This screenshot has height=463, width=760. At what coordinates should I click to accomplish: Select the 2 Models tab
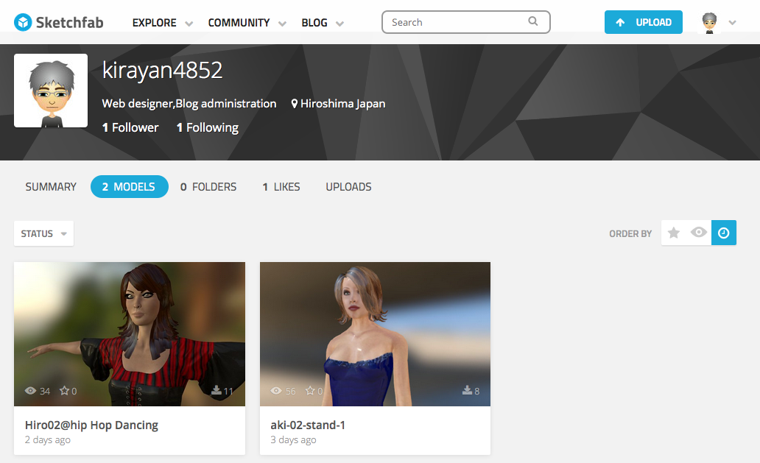tap(130, 186)
